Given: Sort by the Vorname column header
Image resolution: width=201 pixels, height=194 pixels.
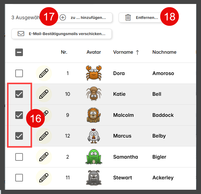Looking at the screenshot, I should 123,52.
